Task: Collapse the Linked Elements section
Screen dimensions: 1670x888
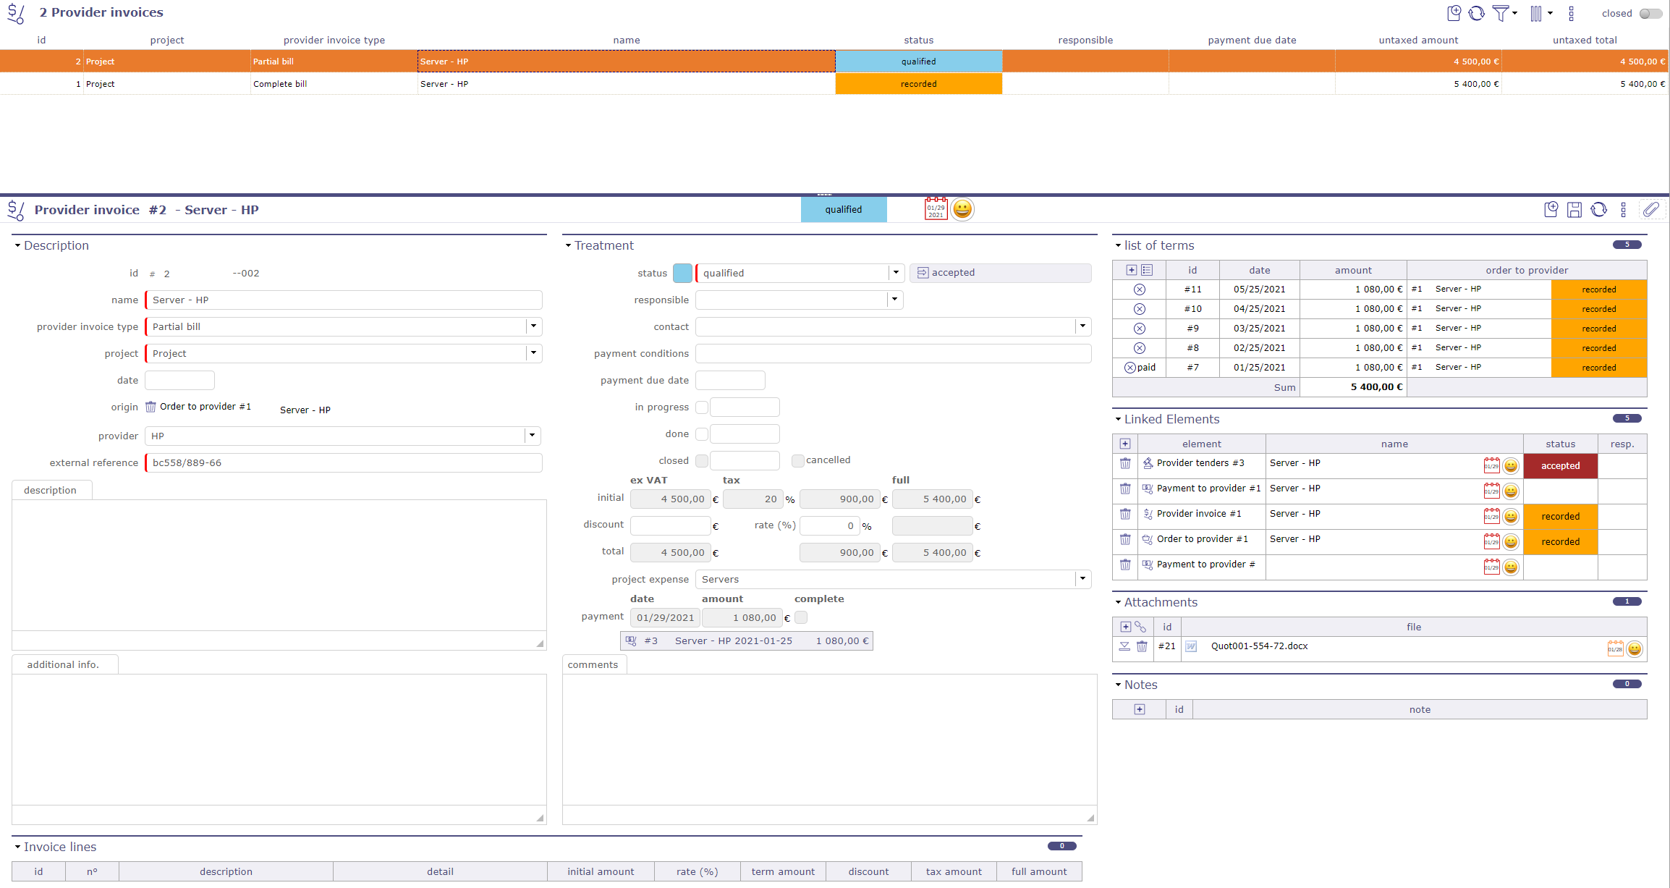Action: pyautogui.click(x=1118, y=419)
